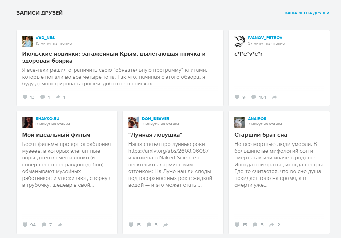Click the SHAKKO.RU avatar thumbnail
Screen dimensions: 341x238
coord(28,122)
